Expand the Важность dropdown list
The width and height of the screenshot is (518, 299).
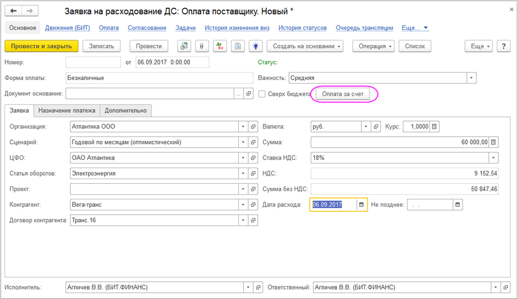coord(471,78)
